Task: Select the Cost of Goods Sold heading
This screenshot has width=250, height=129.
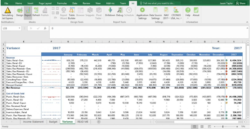Action: click(15, 93)
